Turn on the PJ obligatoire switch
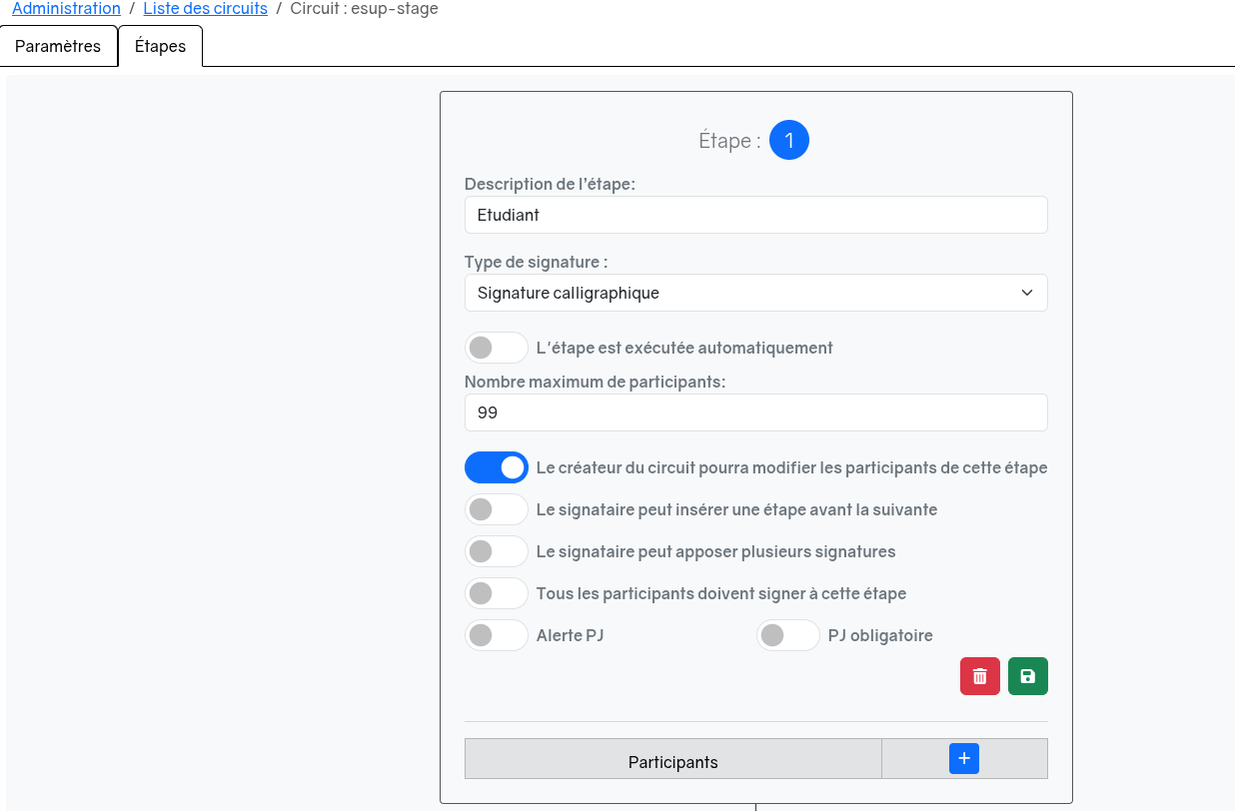This screenshot has width=1235, height=811. pyautogui.click(x=787, y=635)
